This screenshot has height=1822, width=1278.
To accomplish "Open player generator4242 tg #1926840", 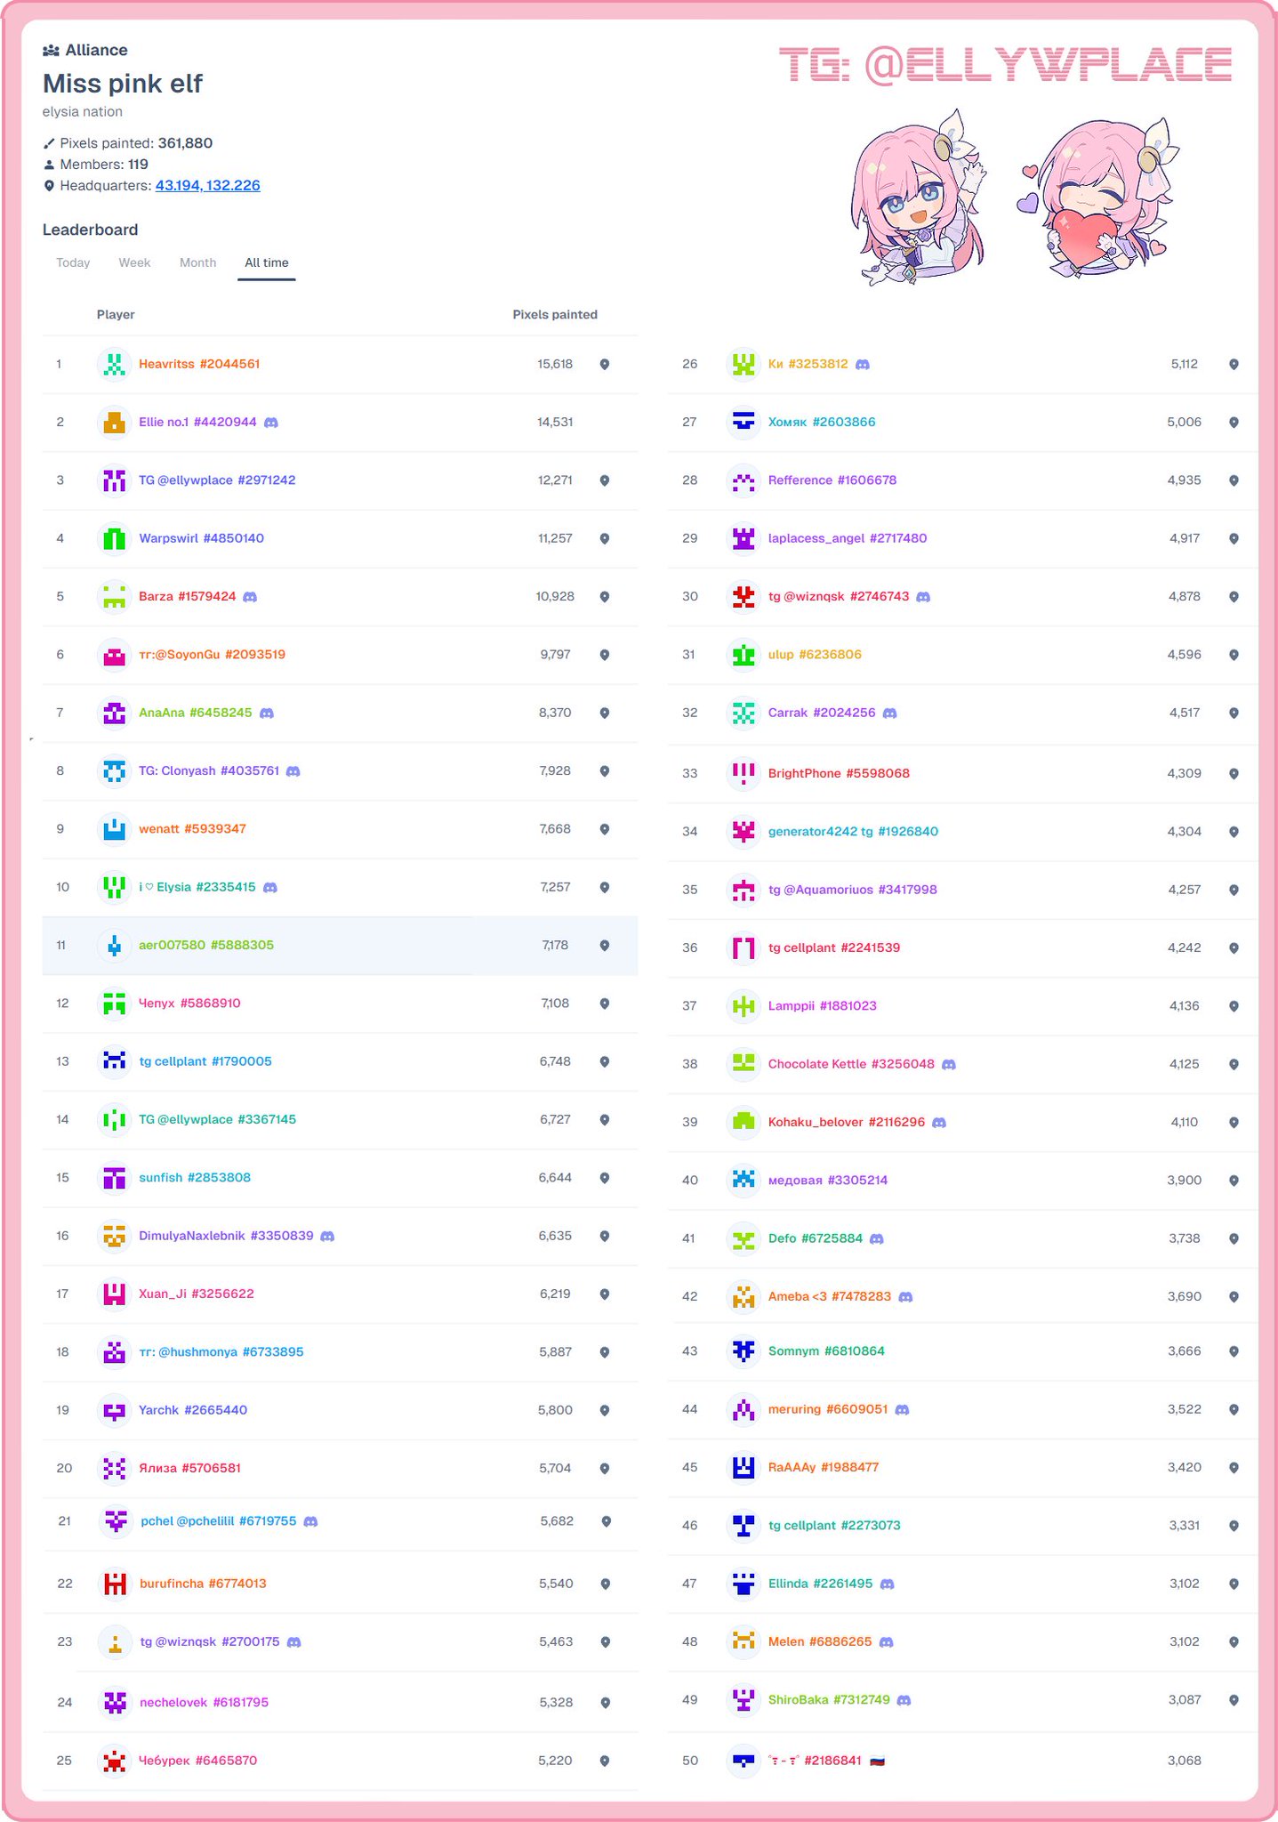I will pos(853,831).
